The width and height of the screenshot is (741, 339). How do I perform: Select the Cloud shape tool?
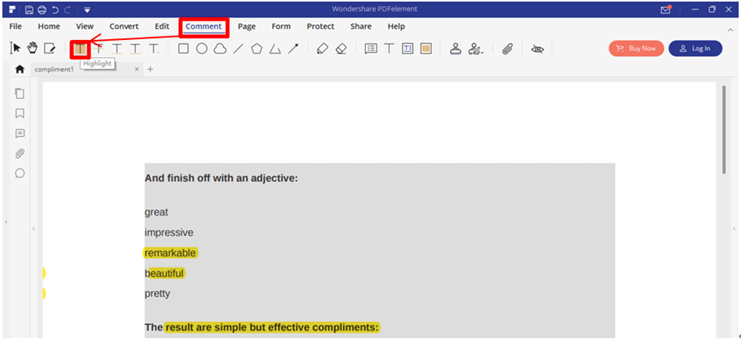pyautogui.click(x=219, y=49)
